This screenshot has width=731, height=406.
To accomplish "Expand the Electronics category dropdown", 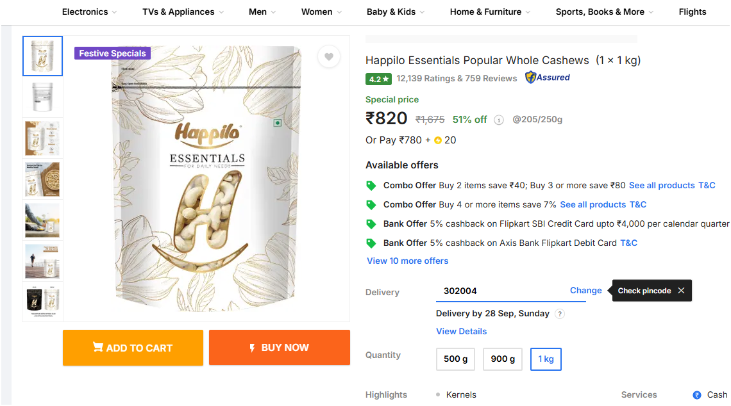I will [x=89, y=12].
